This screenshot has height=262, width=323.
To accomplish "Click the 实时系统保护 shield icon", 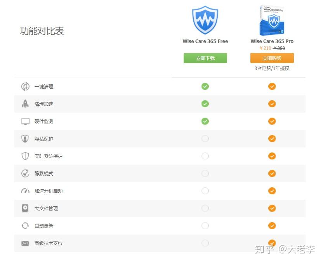I will point(25,156).
